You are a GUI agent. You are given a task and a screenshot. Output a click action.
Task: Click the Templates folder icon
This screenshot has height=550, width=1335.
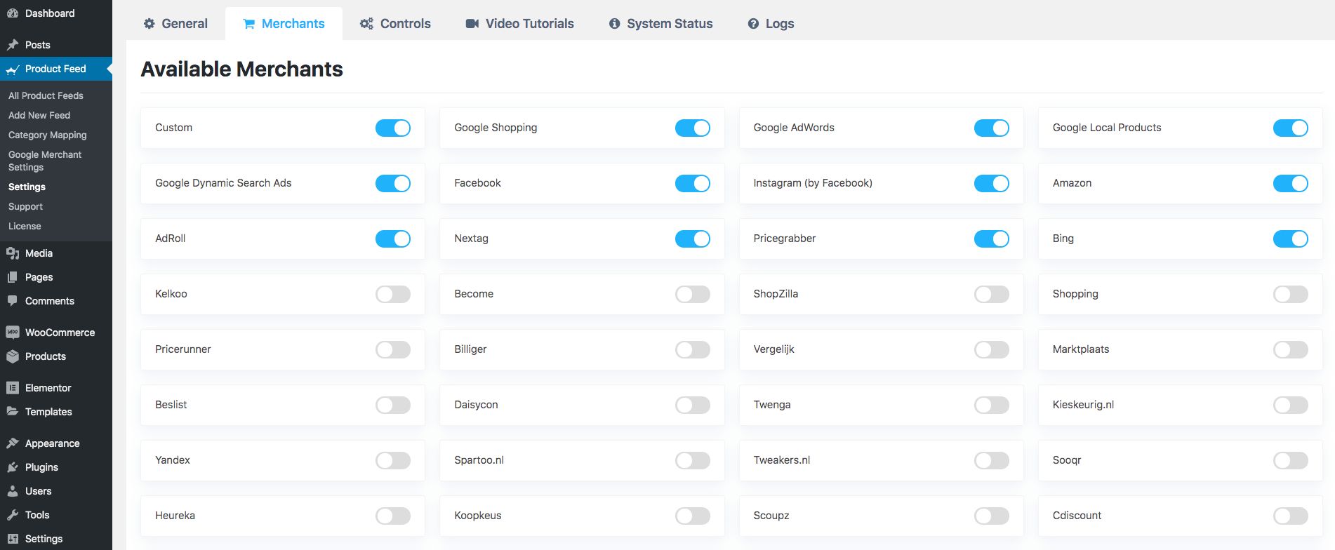pyautogui.click(x=13, y=412)
